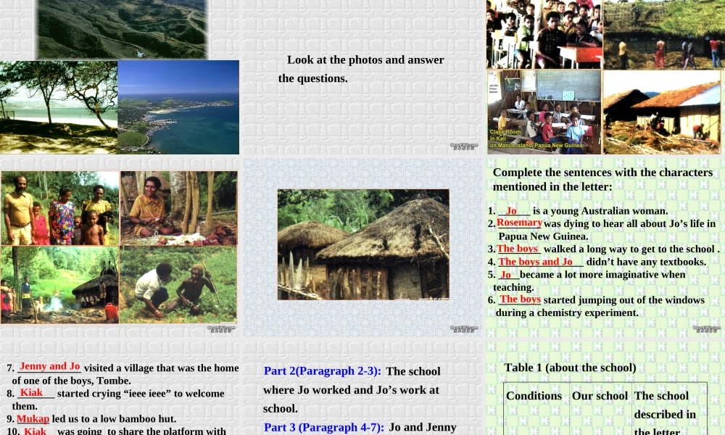Open the blue coastal bay aerial photo
Screen dimensions: 725x435
point(178,107)
